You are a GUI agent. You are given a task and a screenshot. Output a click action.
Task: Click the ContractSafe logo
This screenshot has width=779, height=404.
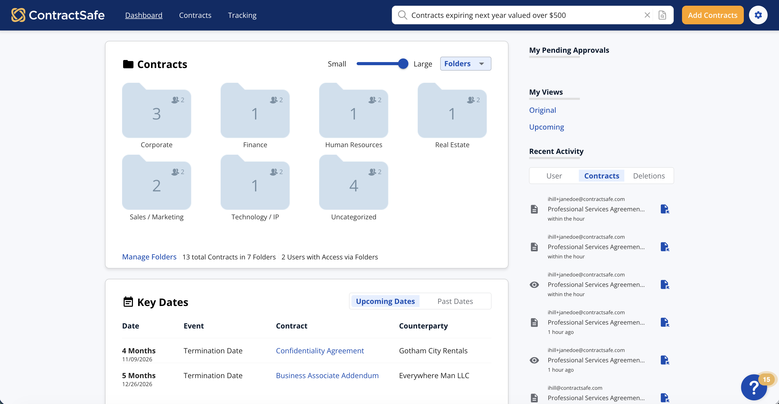(58, 15)
